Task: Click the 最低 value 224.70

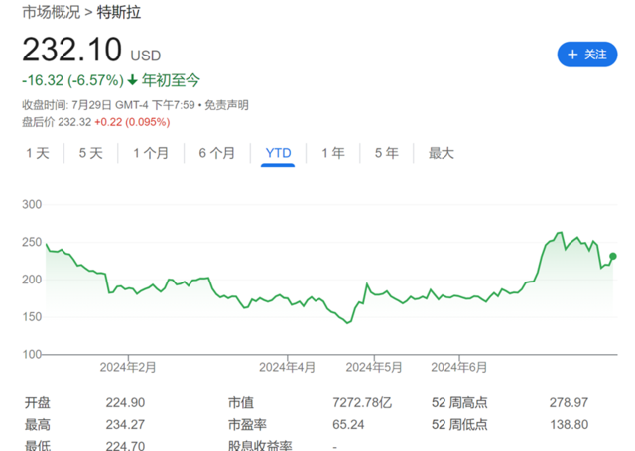Action: point(125,446)
